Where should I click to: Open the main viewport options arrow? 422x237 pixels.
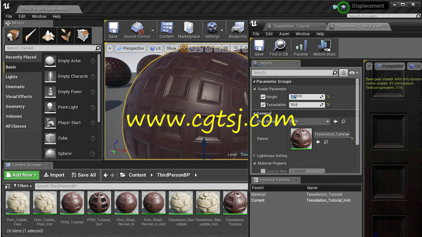pos(110,48)
